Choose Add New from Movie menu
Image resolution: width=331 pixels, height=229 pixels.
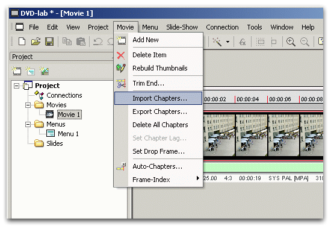[x=158, y=40]
